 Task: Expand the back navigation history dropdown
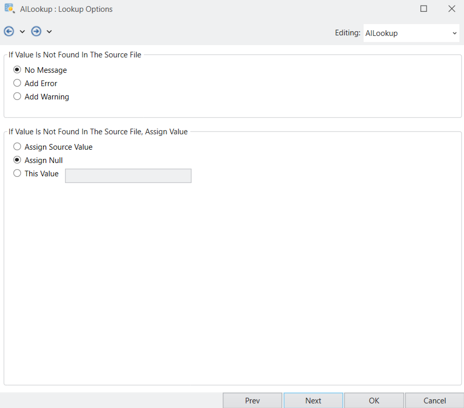[x=22, y=32]
